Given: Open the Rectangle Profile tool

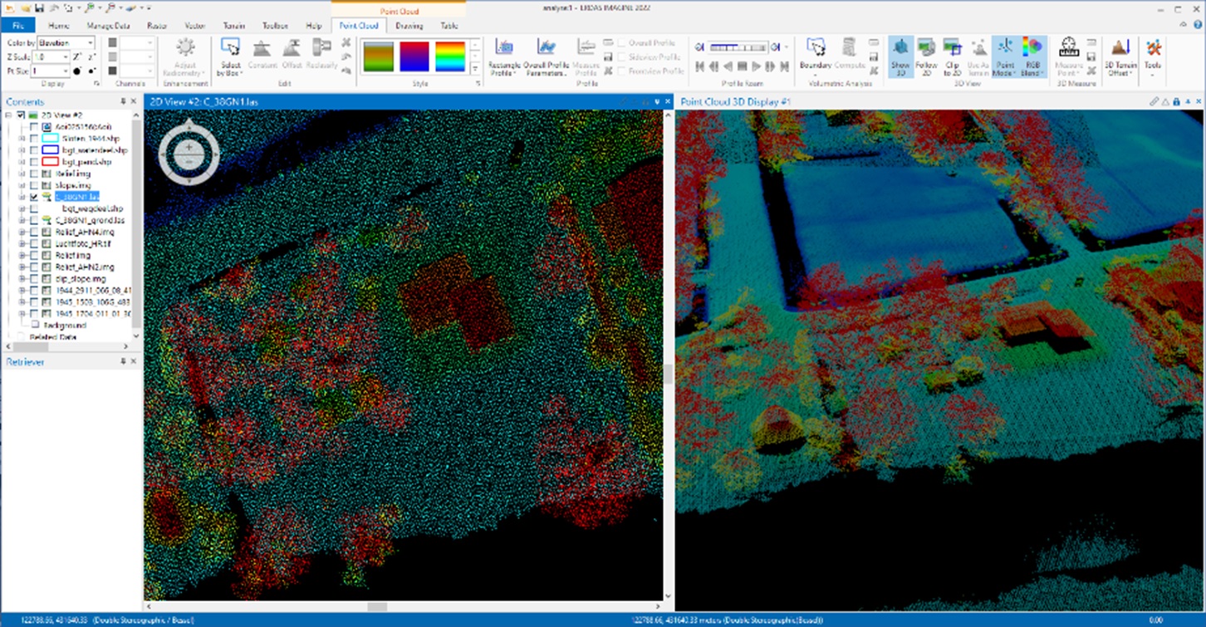Looking at the screenshot, I should point(505,57).
